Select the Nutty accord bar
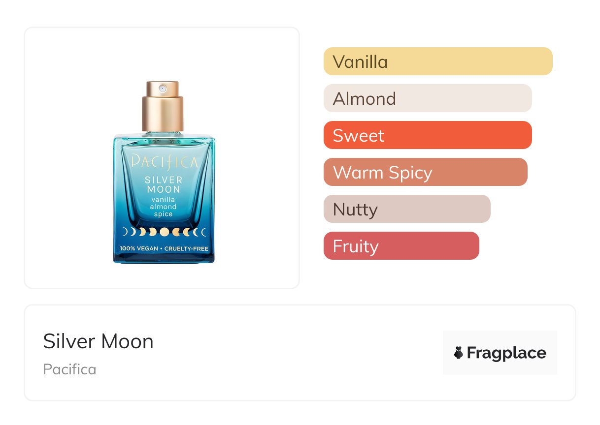Viewport: 600px width, 425px height. (407, 209)
